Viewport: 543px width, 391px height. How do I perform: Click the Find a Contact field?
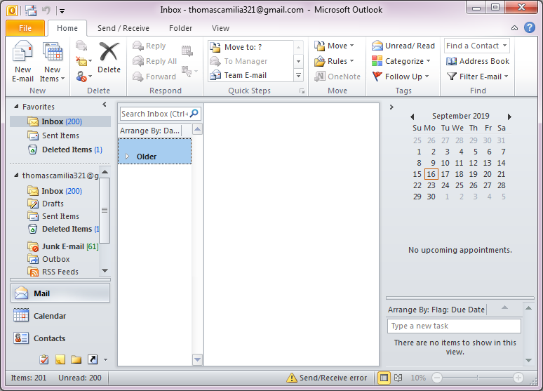[x=477, y=46]
